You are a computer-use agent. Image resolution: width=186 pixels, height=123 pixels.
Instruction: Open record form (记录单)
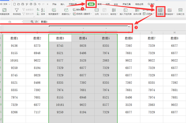[148, 14]
